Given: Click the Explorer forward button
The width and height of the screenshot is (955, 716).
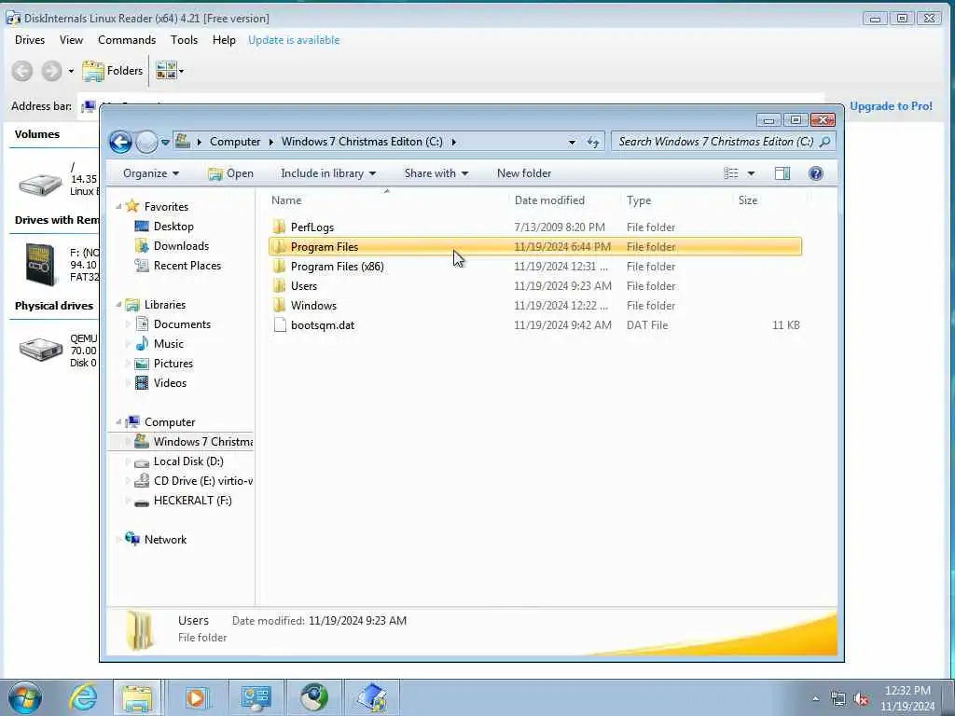Looking at the screenshot, I should tap(146, 142).
